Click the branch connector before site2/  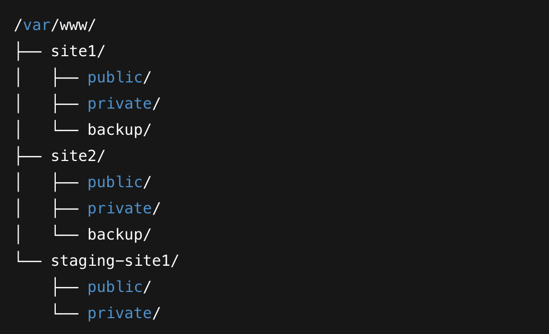pyautogui.click(x=28, y=156)
